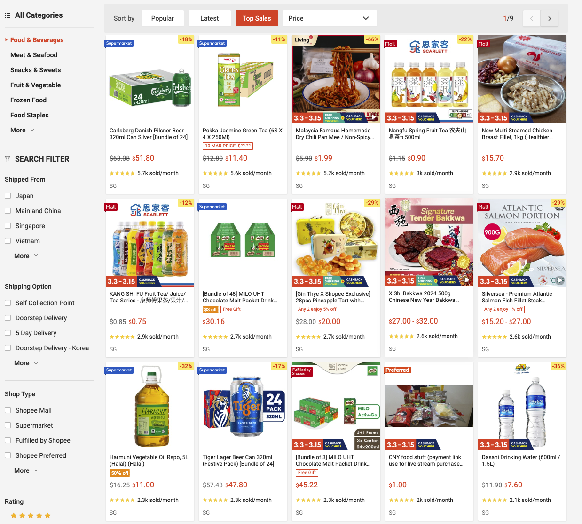Image resolution: width=582 pixels, height=524 pixels.
Task: Go to next results page arrow
Action: (550, 18)
